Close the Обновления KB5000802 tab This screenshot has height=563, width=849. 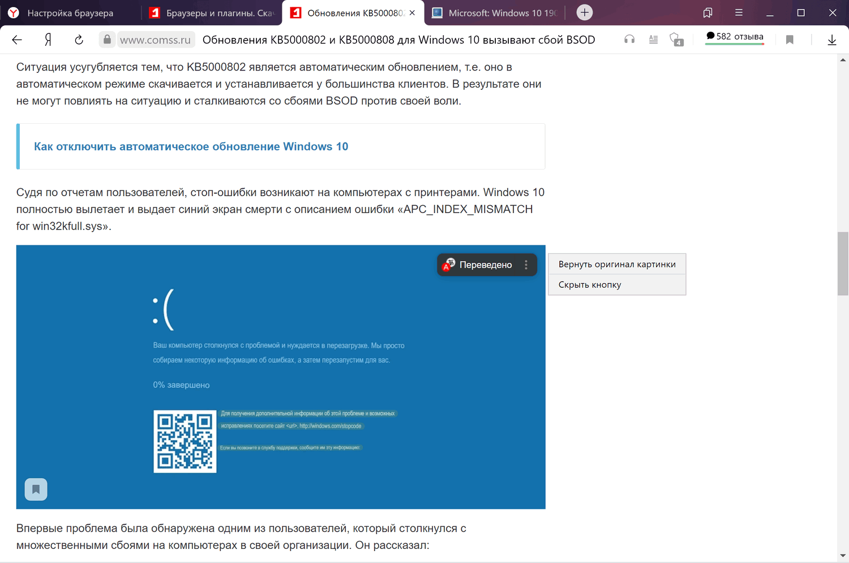(412, 12)
